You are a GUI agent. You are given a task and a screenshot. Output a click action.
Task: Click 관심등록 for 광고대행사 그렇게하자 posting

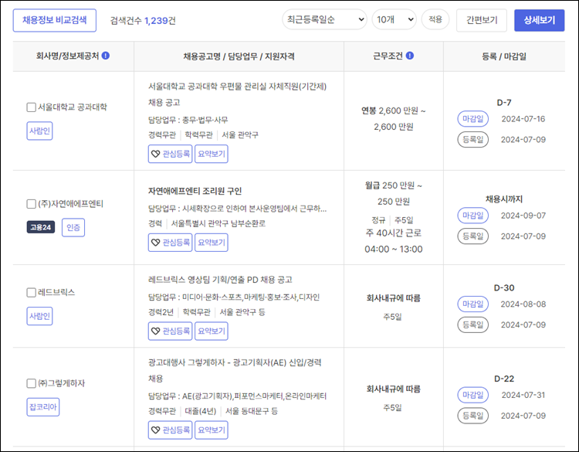pyautogui.click(x=171, y=430)
